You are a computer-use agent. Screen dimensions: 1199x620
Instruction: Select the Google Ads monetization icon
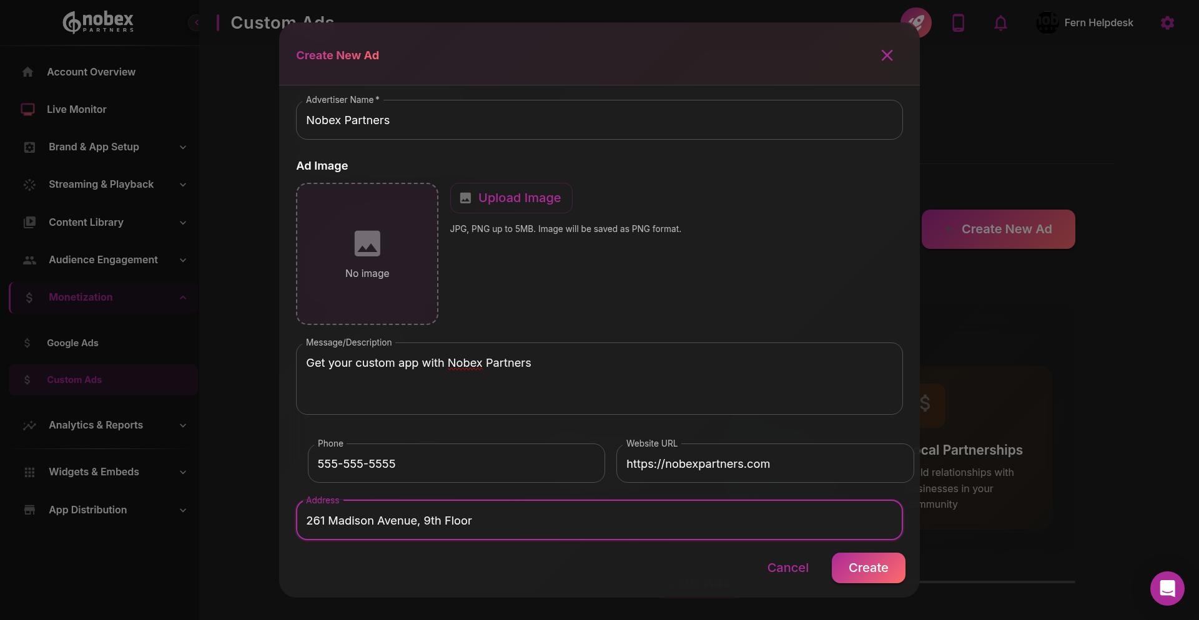tap(27, 342)
